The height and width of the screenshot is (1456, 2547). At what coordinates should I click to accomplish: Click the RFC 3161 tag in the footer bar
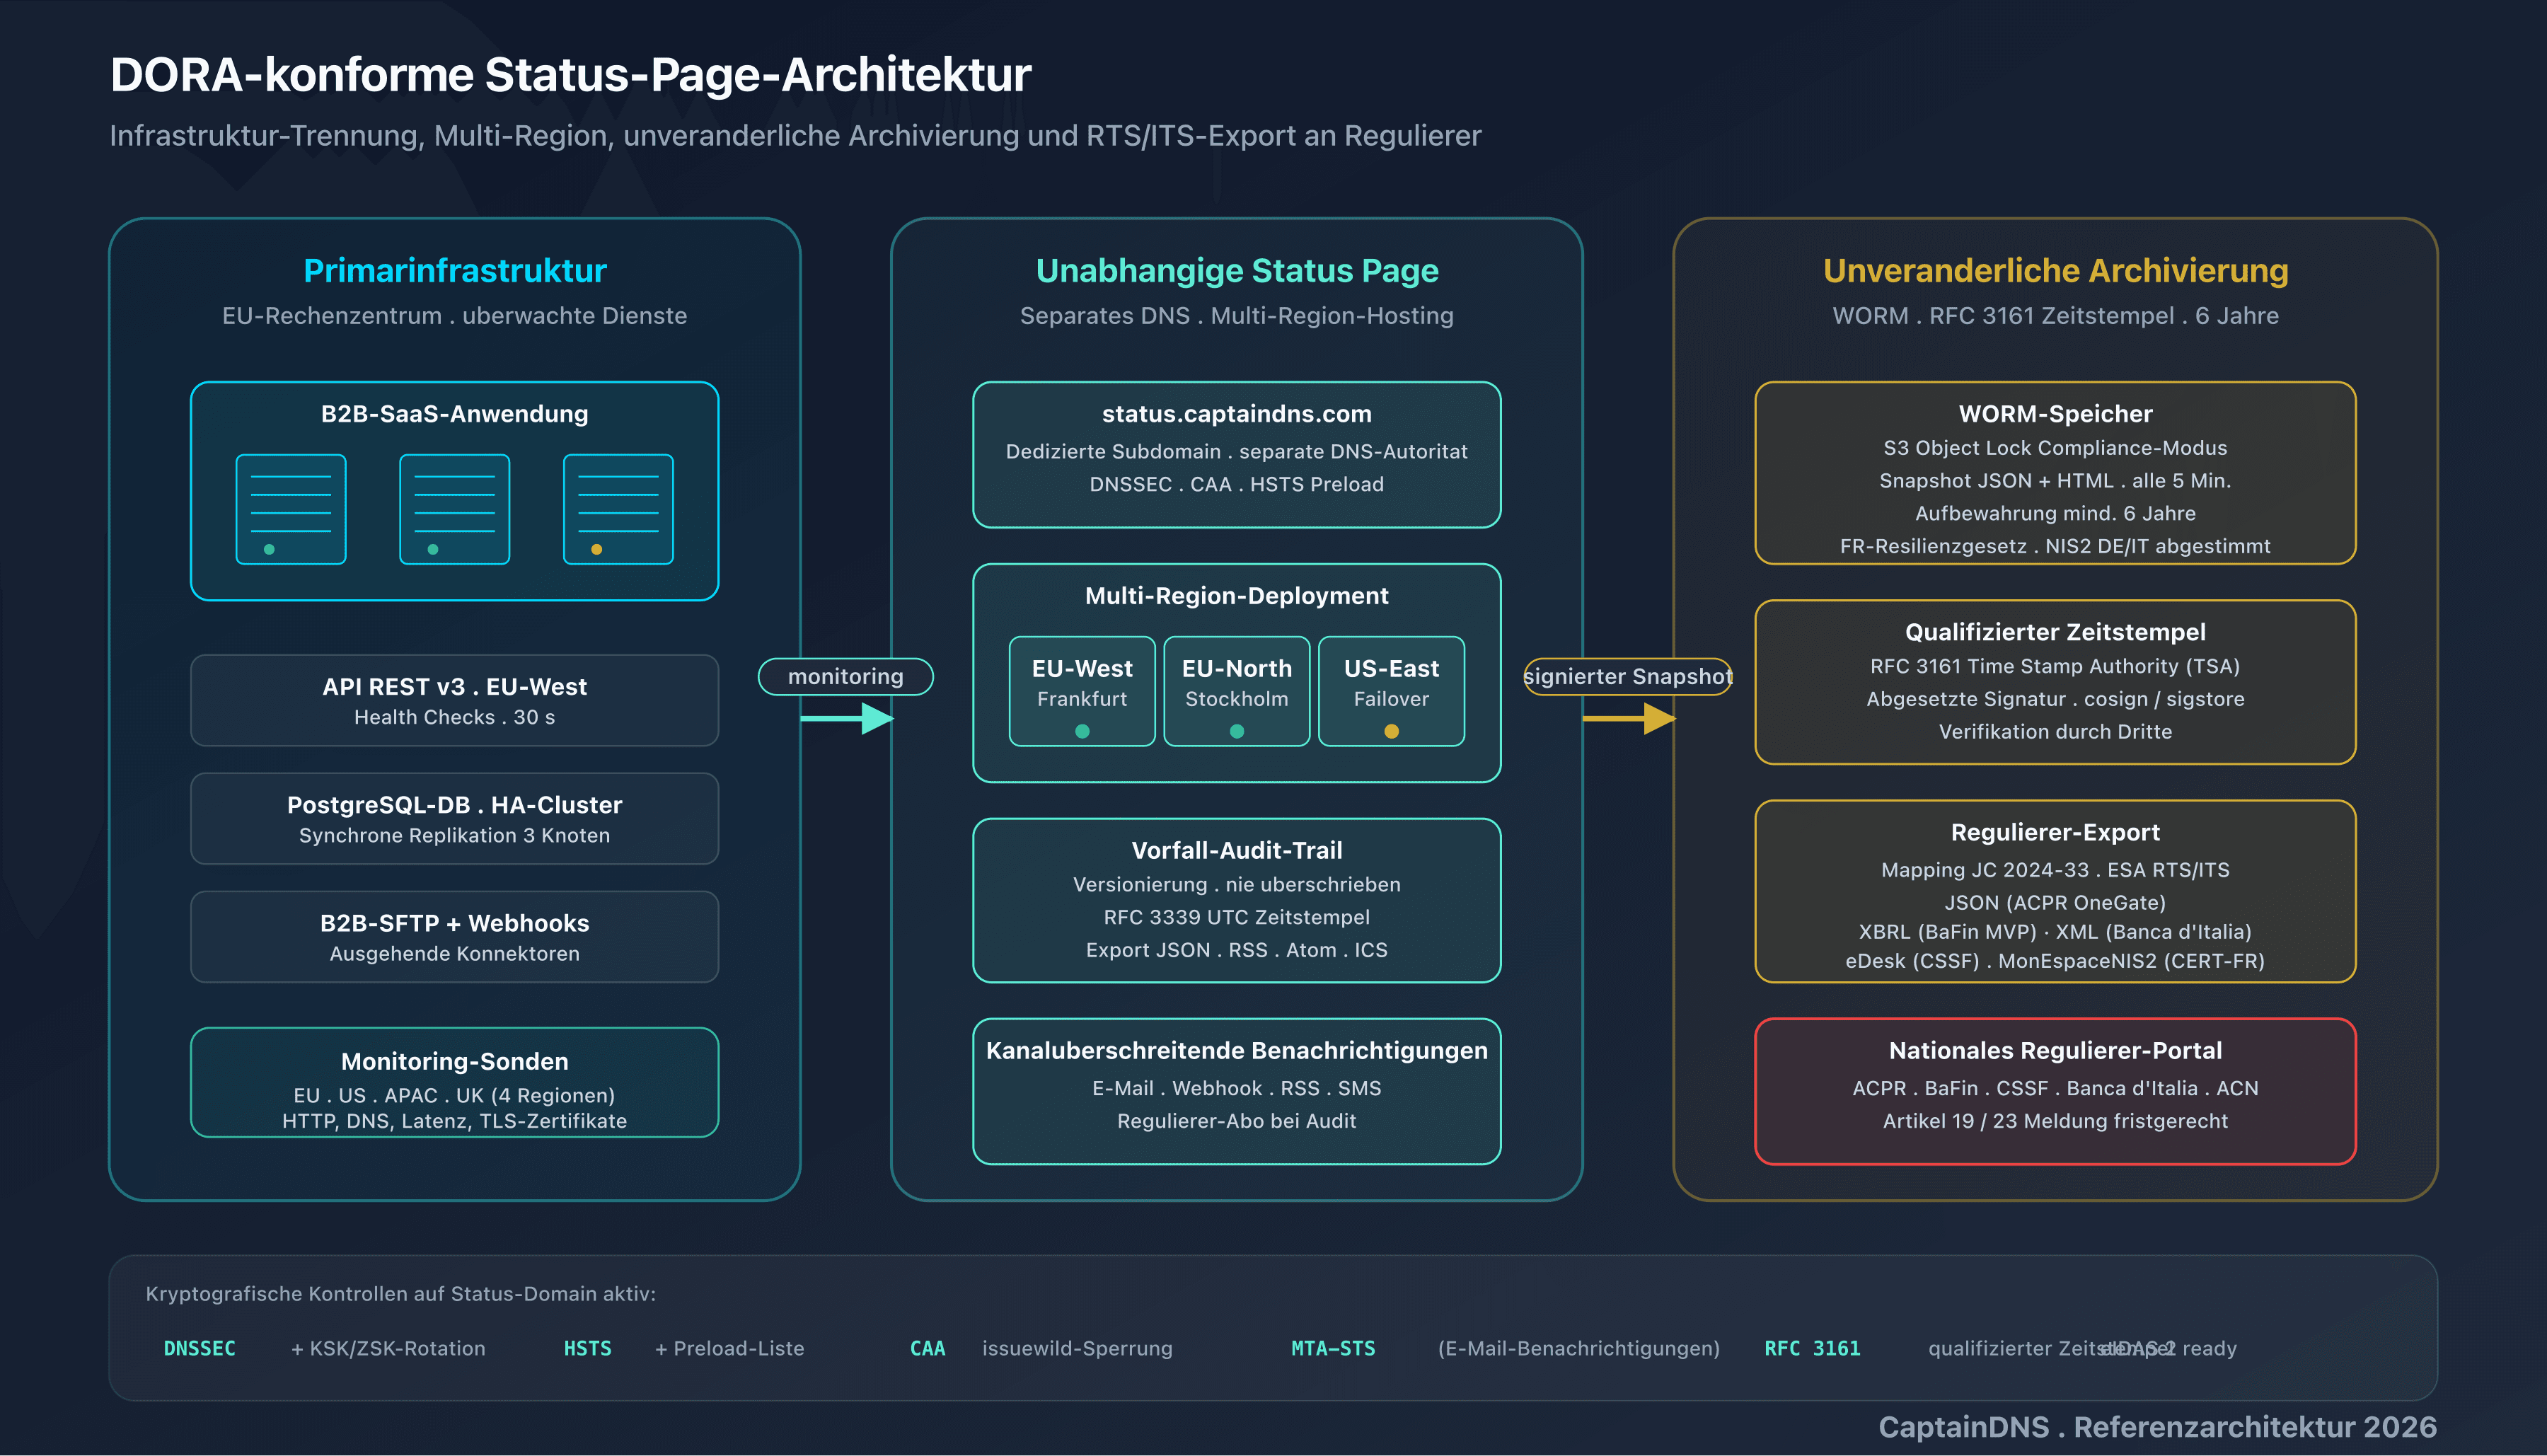click(x=1812, y=1348)
